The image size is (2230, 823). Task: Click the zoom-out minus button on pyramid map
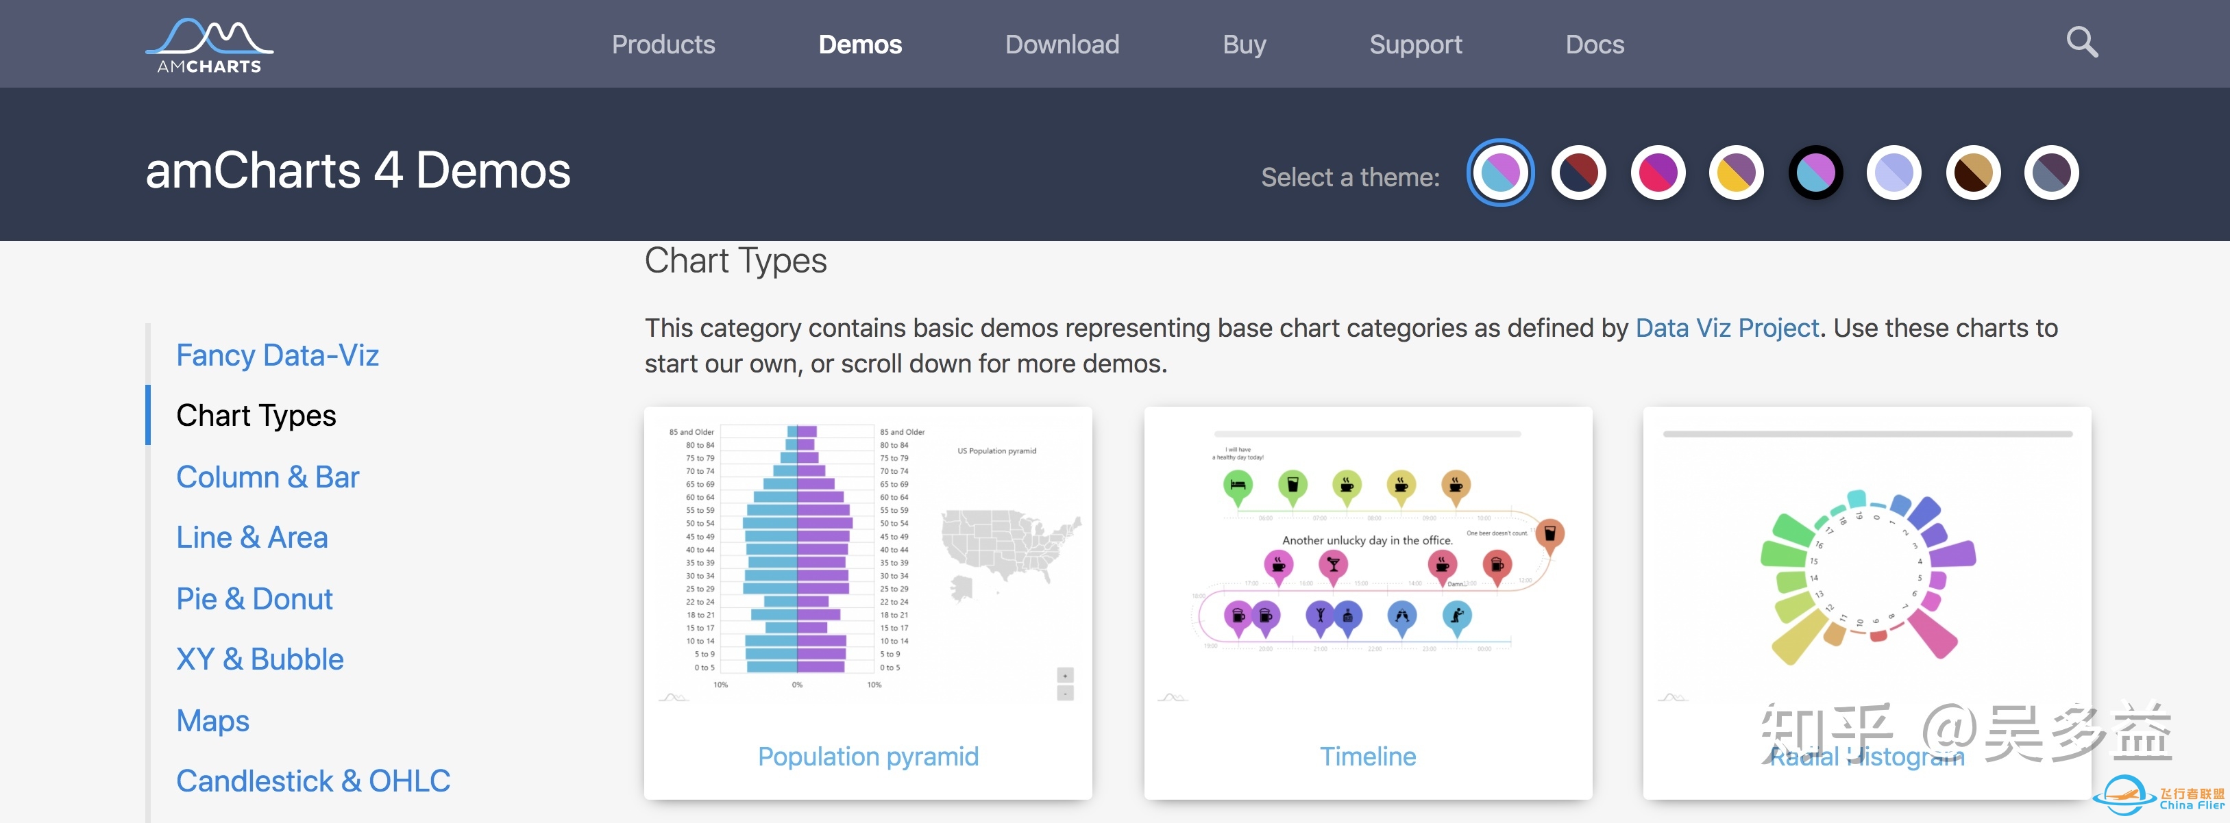1066,694
